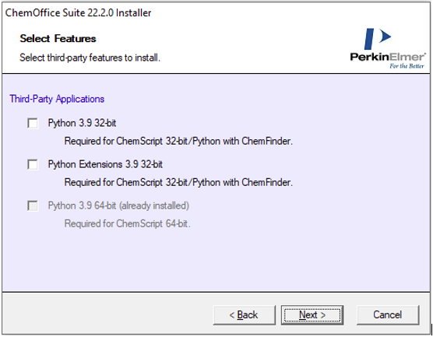Return to the previous page with Back
The width and height of the screenshot is (433, 337).
click(244, 315)
